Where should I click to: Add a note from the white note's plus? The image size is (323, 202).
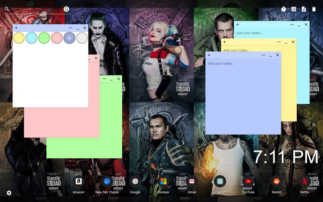16,28
